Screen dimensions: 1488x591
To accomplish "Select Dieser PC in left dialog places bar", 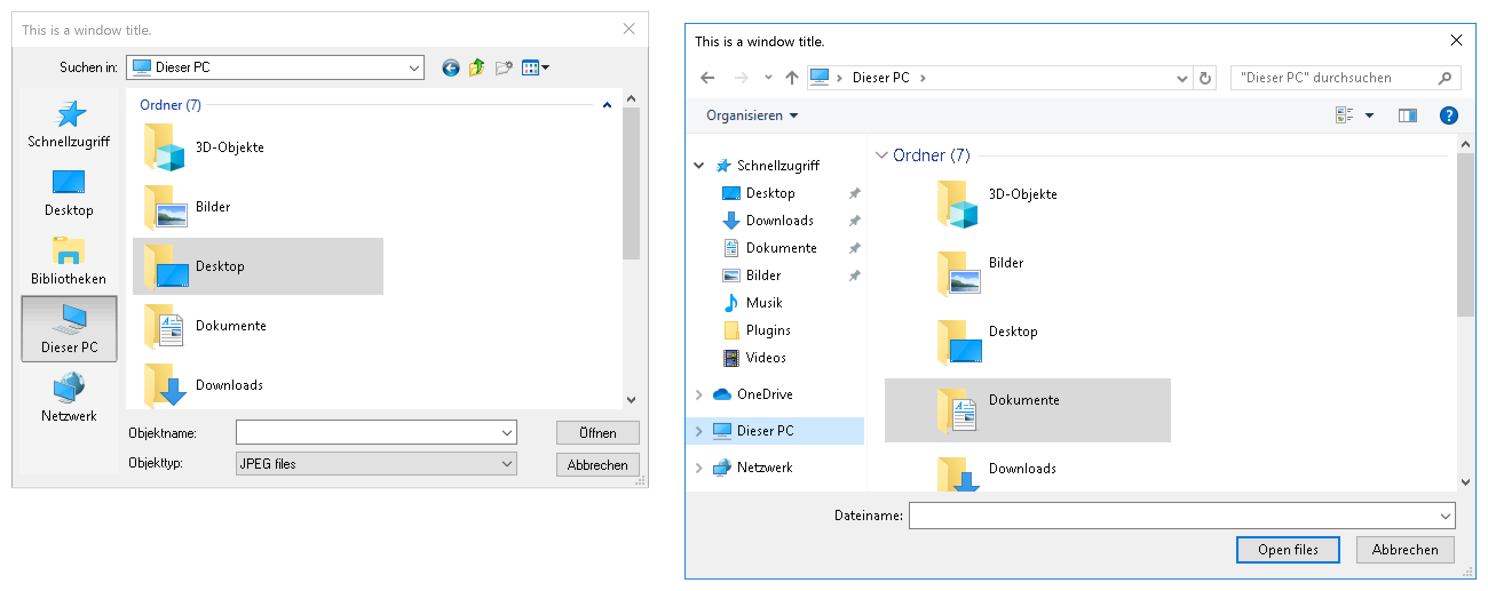I will (69, 329).
